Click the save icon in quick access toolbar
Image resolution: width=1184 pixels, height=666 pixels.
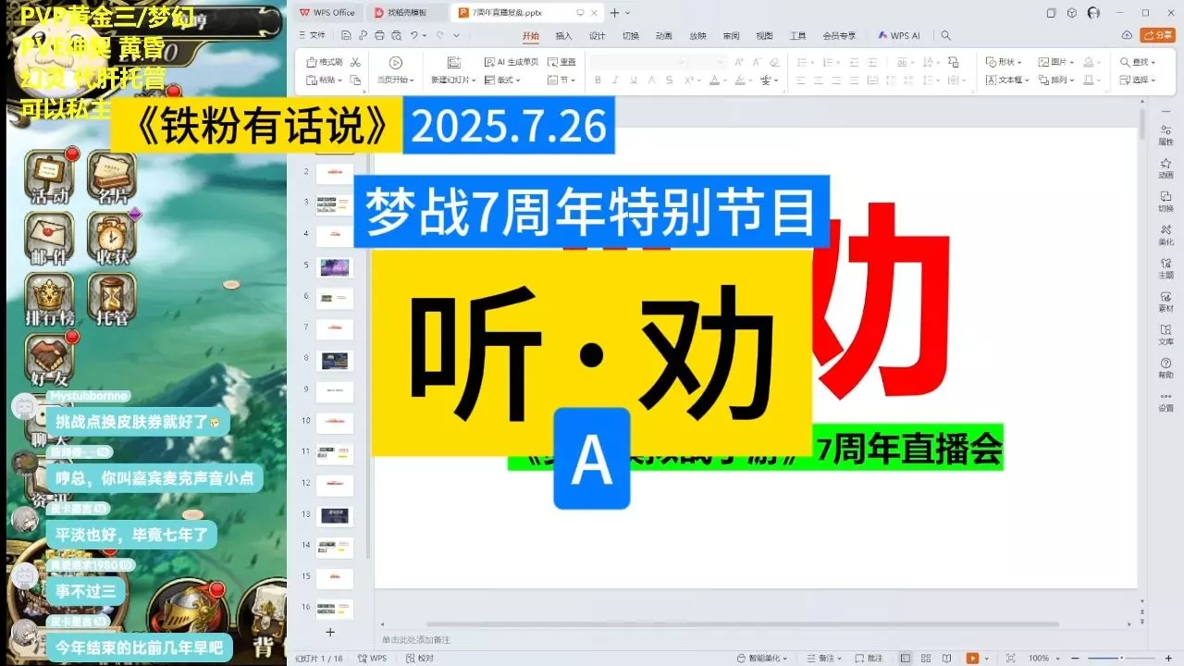coord(346,36)
